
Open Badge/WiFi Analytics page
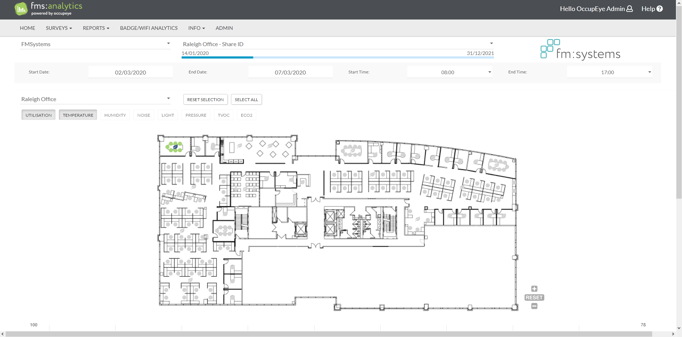click(x=149, y=28)
